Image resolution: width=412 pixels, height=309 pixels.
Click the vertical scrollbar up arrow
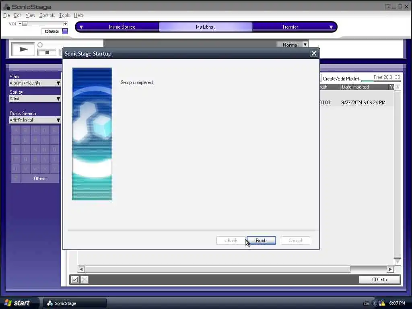(x=398, y=87)
